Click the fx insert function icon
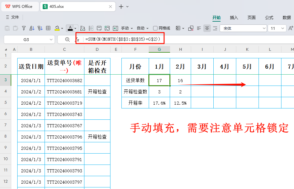This screenshot has width=294, height=189. tap(77, 39)
